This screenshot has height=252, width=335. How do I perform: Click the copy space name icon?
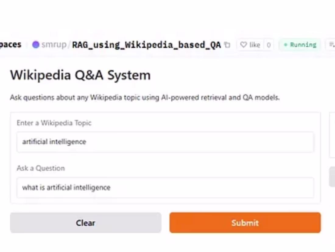point(227,45)
